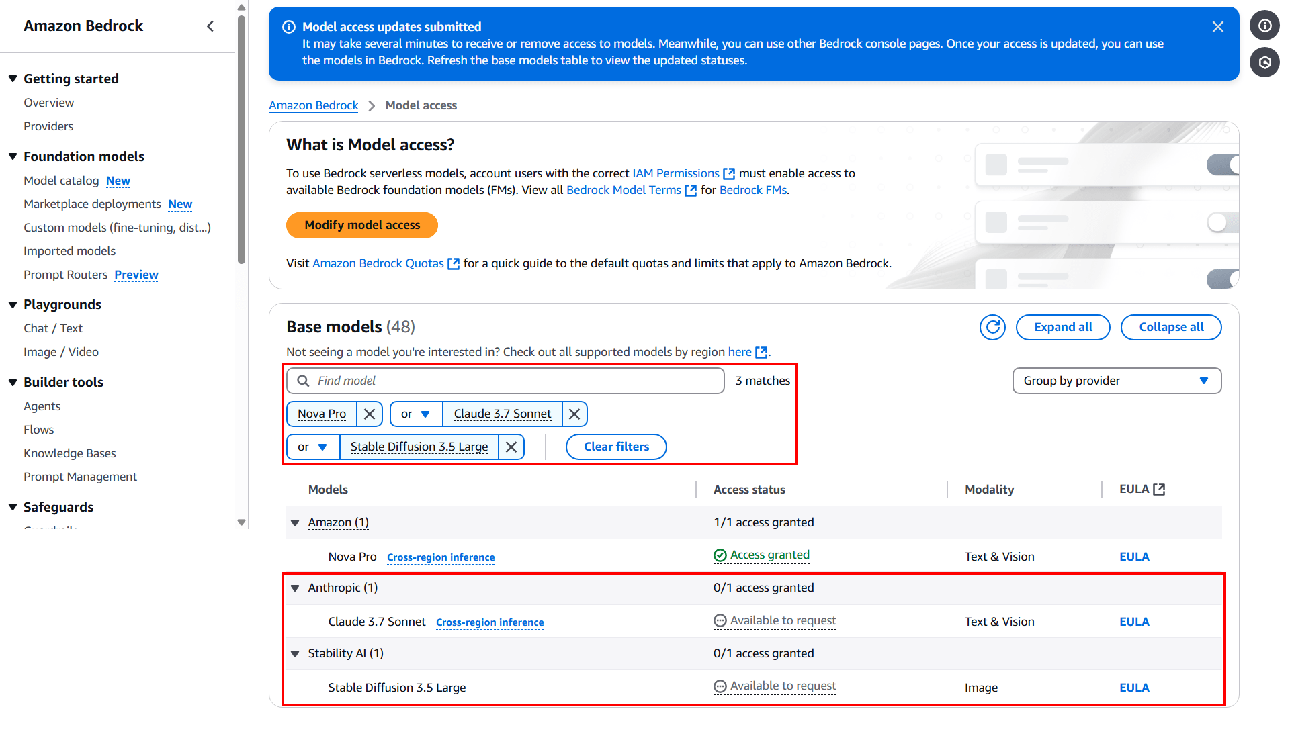Click the Stable Diffusion pending status icon

click(x=720, y=686)
